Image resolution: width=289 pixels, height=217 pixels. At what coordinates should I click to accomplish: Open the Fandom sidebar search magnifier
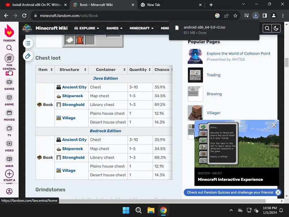pyautogui.click(x=9, y=48)
